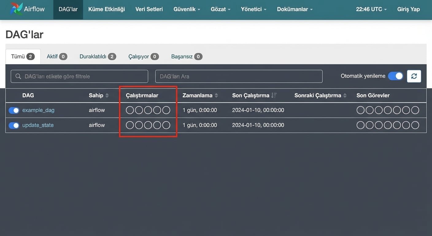
Task: Sort by the Zamanlama column arrows
Action: click(x=216, y=96)
